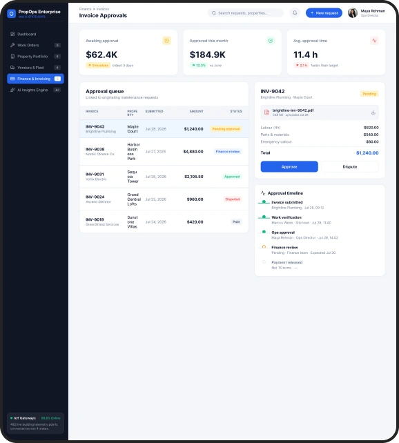Select invoice INV-9024 row
The image size is (399, 443).
(x=164, y=199)
